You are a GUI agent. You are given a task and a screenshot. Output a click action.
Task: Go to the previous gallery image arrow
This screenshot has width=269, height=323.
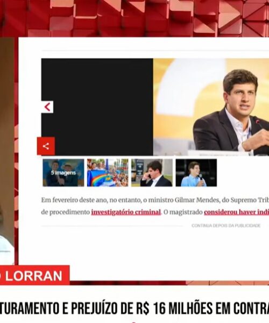[47, 107]
